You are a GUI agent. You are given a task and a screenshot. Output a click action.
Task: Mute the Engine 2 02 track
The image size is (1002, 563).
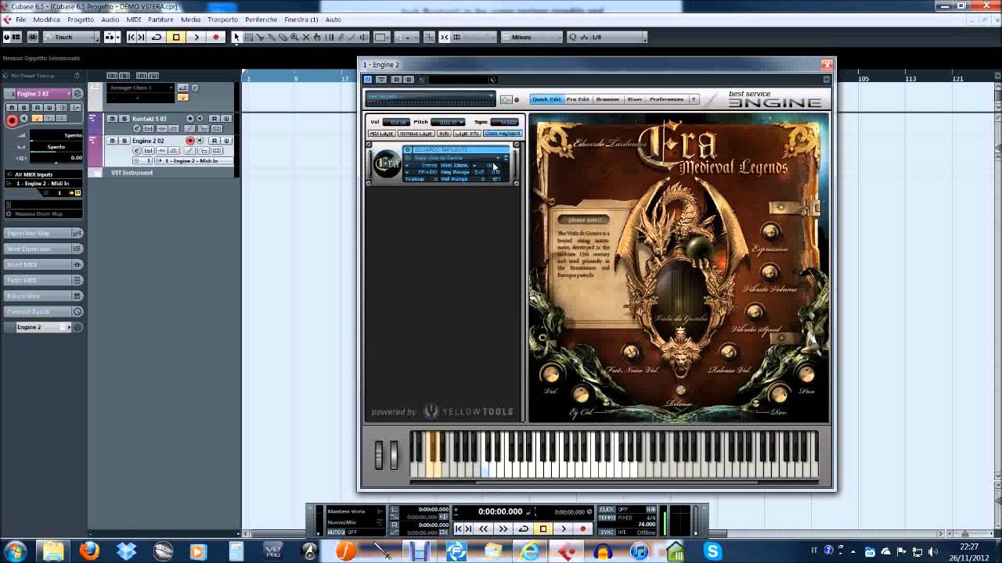pyautogui.click(x=113, y=141)
